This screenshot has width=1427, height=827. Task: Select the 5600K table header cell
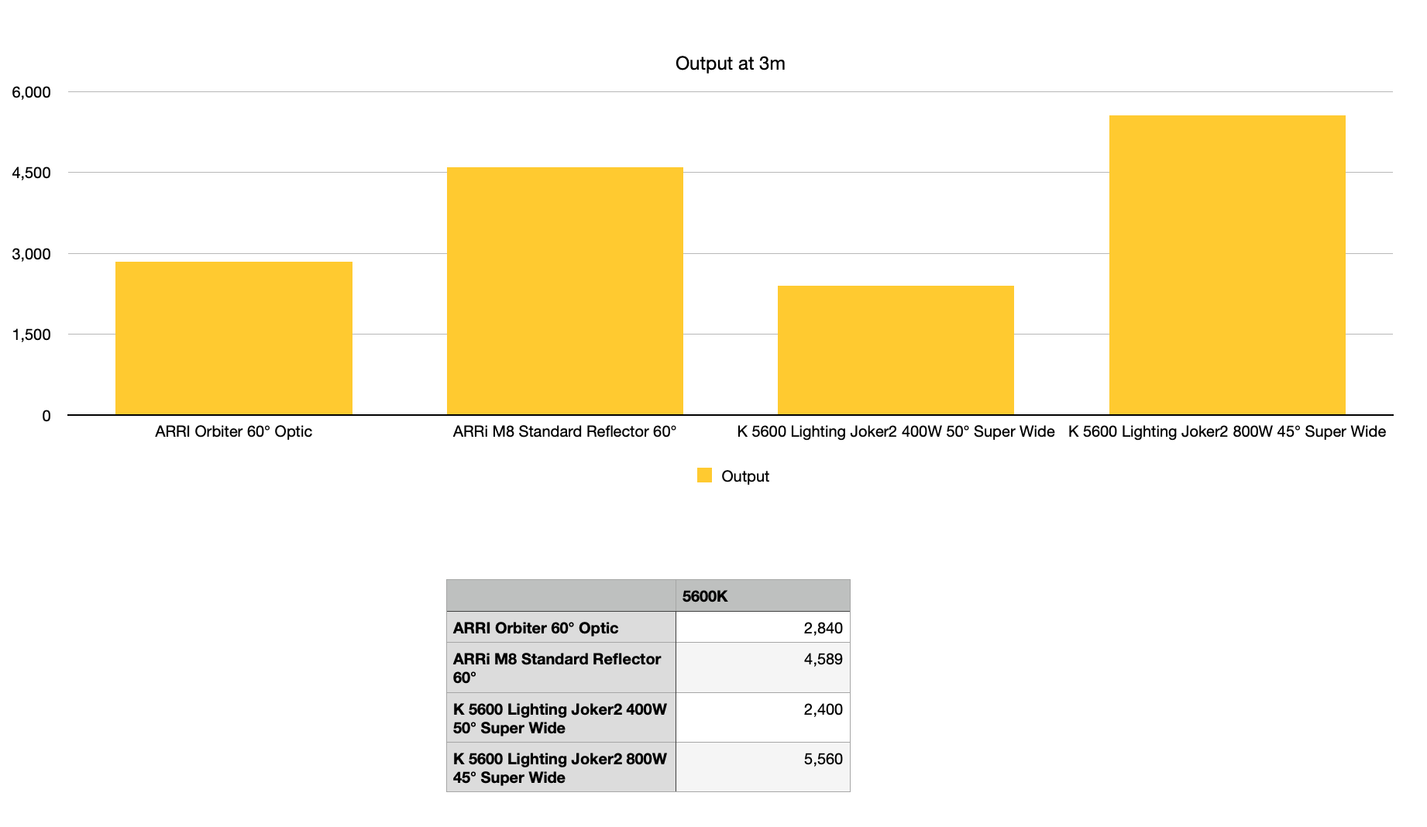pyautogui.click(x=763, y=595)
